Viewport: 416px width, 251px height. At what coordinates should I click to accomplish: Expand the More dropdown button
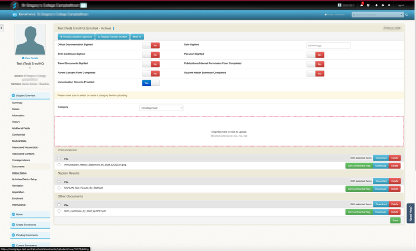[137, 37]
